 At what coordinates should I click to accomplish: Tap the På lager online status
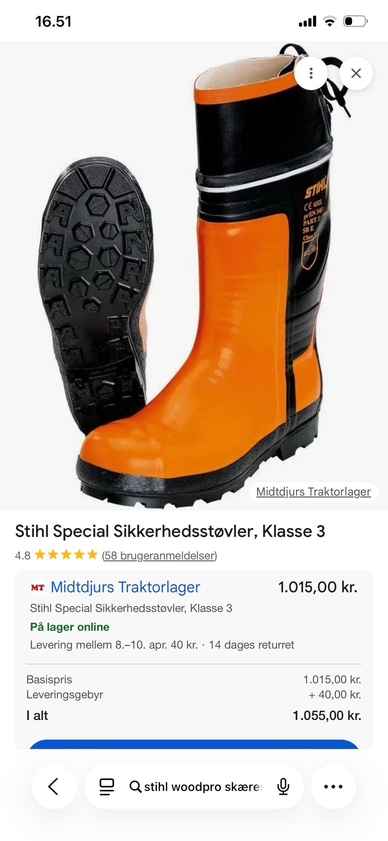(x=70, y=627)
